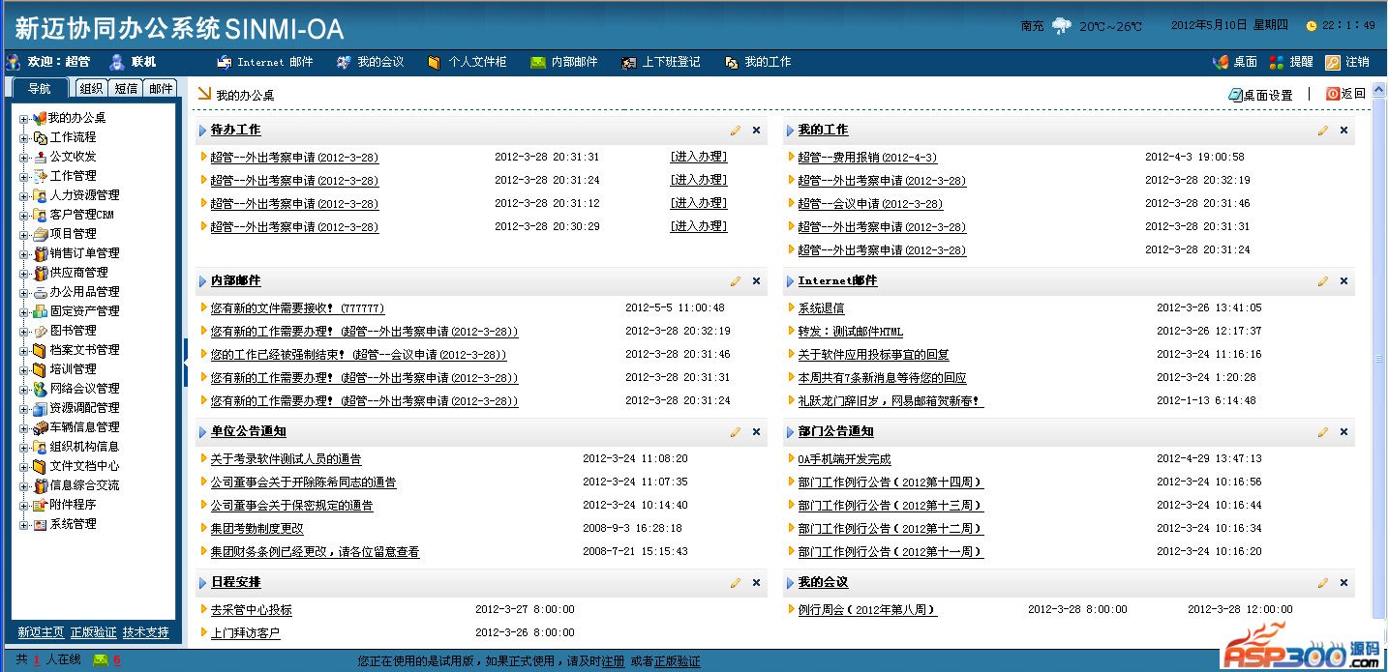Switch to the 邮件 tab
1389x672 pixels.
click(x=161, y=88)
